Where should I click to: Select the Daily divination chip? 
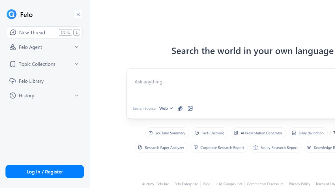tap(308, 133)
